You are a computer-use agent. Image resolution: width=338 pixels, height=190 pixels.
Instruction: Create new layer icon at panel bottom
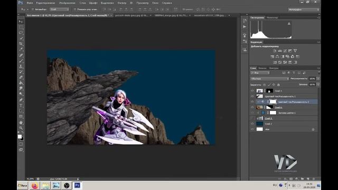click(x=308, y=179)
